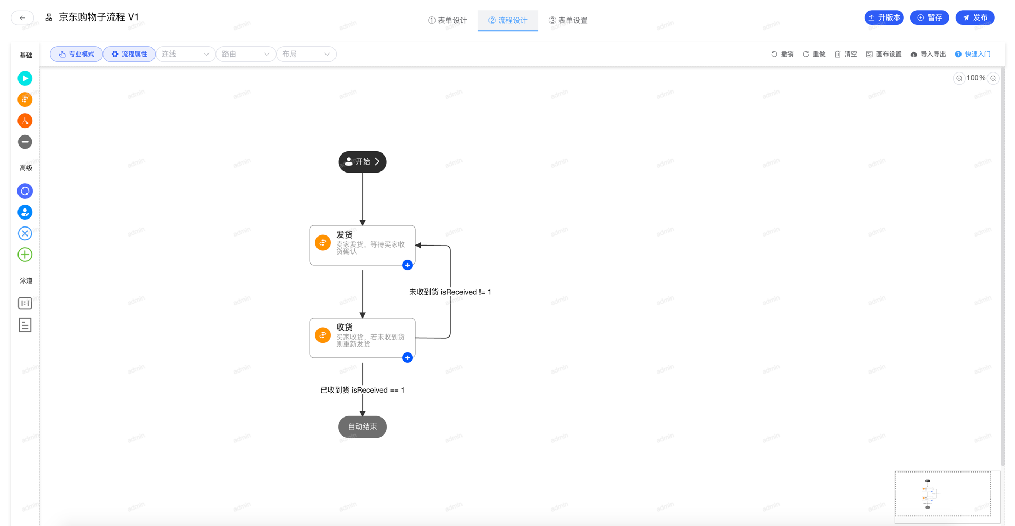Viewport: 1015px width, 526px height.
Task: Switch to the 表单设计 tab
Action: coord(448,20)
